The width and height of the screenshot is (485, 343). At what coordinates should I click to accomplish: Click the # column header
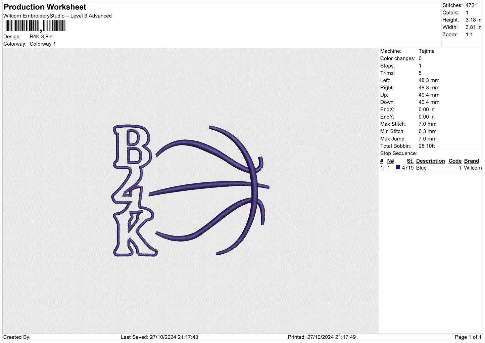coord(382,161)
